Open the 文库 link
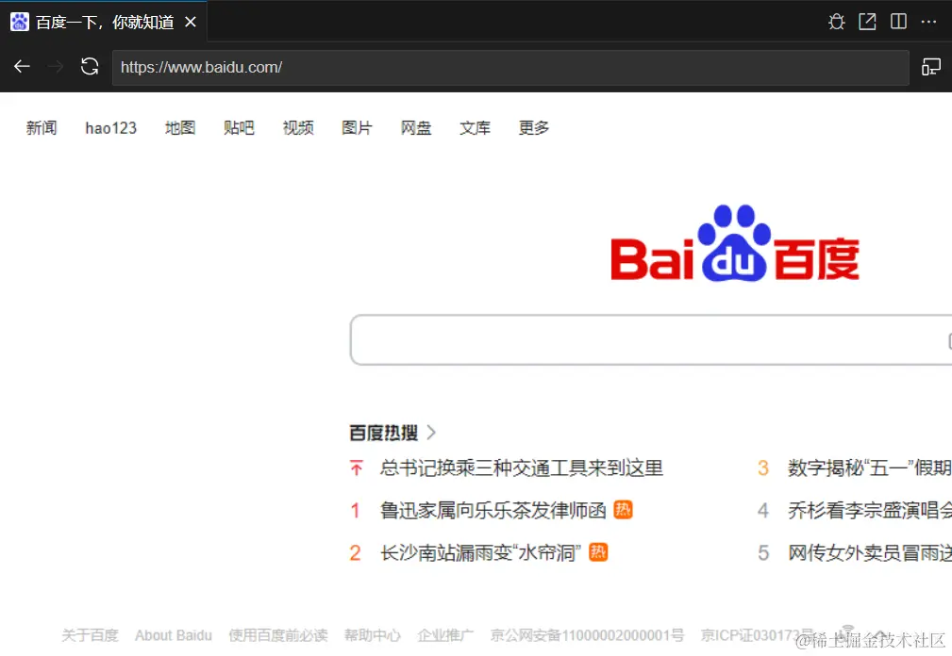 475,128
